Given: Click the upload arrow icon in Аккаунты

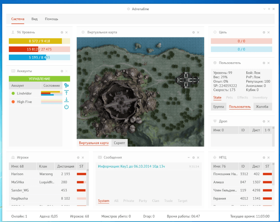Looking at the screenshot, I should tap(66, 93).
